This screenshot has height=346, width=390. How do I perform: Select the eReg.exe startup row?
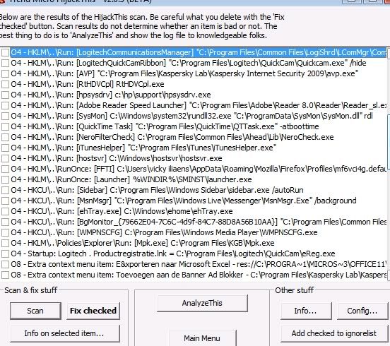coord(173,253)
